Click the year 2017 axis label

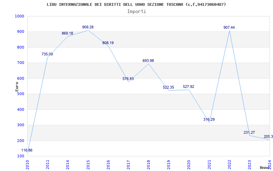coord(129,165)
